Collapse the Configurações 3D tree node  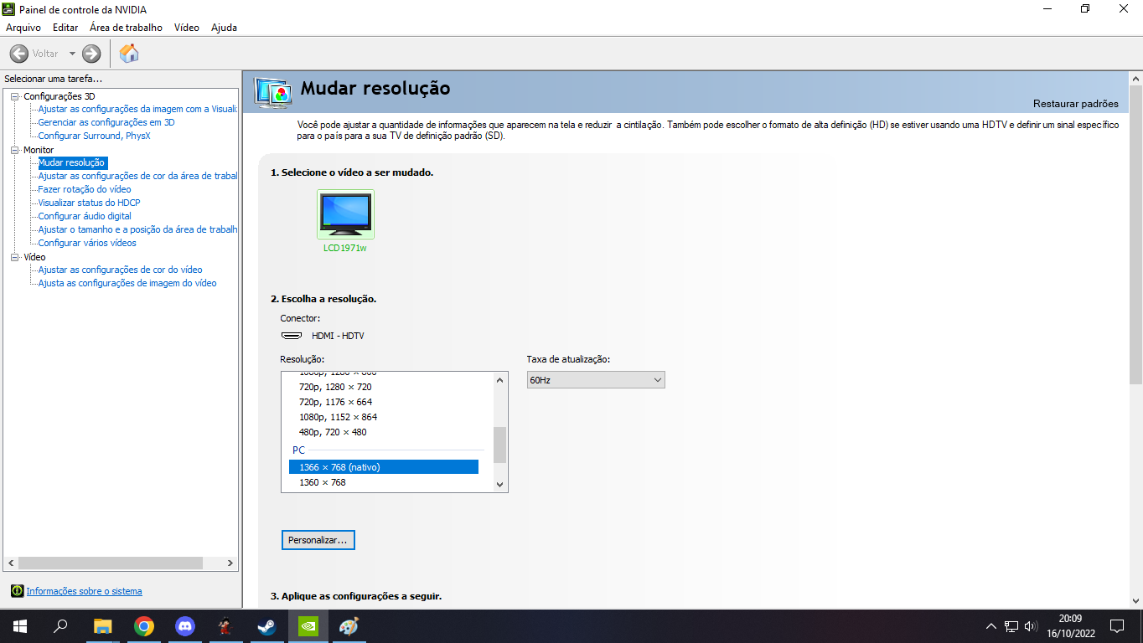coord(14,96)
